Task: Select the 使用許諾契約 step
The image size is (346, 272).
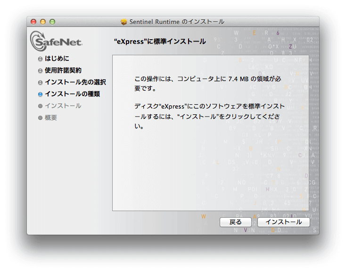Action: click(63, 70)
